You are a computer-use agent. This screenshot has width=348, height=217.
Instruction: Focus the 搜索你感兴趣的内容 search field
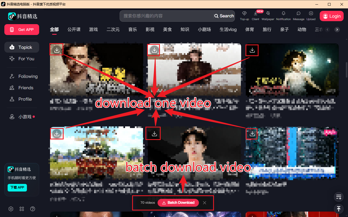(166, 16)
